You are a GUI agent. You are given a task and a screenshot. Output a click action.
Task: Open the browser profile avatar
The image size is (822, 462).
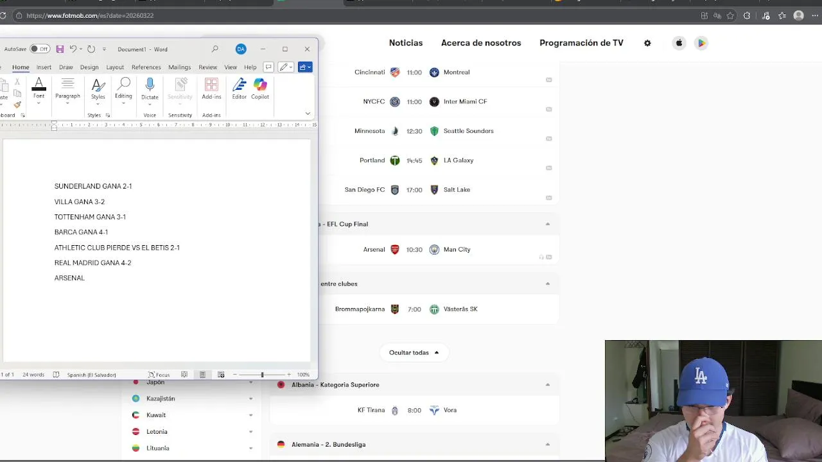(799, 15)
